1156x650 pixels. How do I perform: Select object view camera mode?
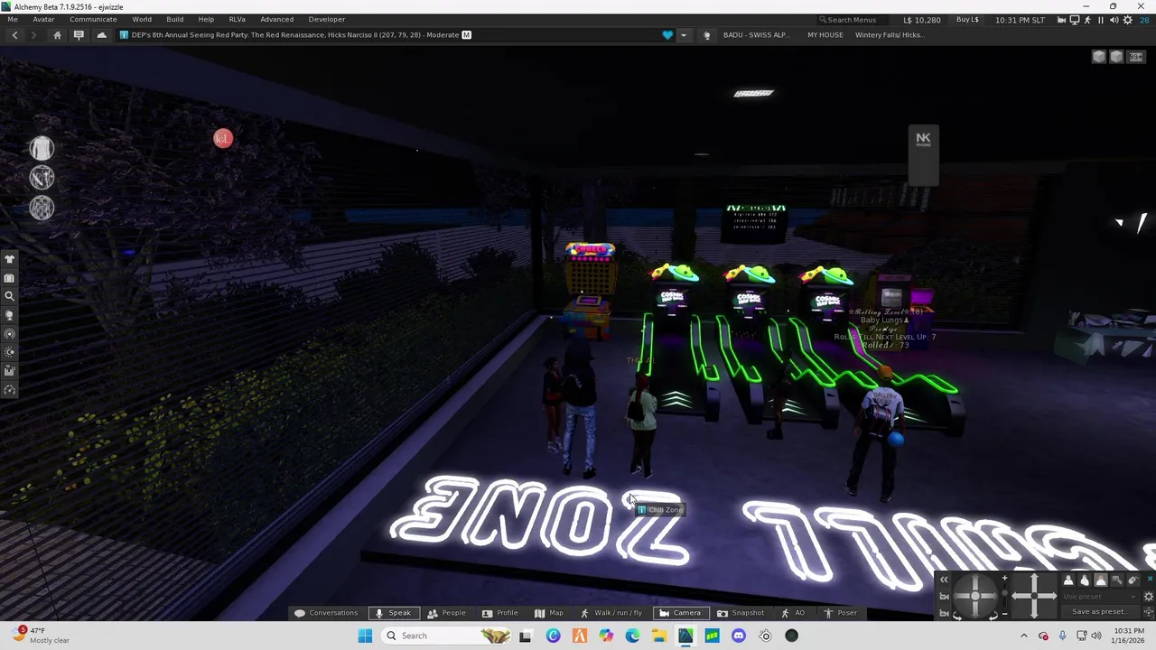1117,580
